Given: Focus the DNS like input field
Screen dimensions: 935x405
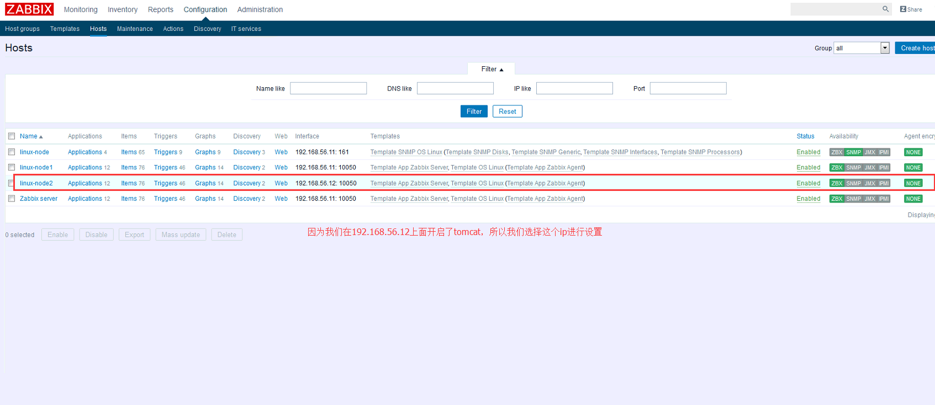Looking at the screenshot, I should click(455, 88).
